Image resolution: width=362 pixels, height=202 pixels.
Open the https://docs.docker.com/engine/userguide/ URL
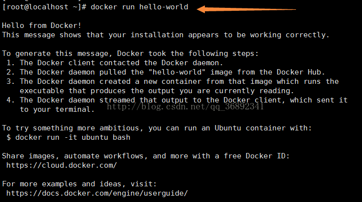97,193
